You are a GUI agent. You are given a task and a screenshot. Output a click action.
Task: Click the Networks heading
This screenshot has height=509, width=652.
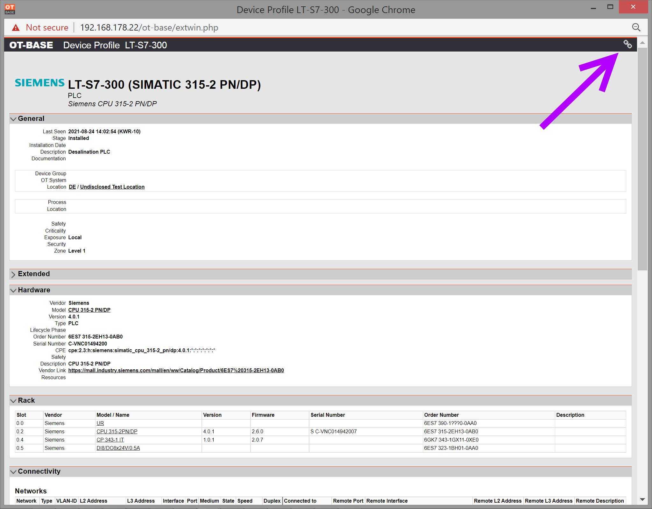coord(31,491)
